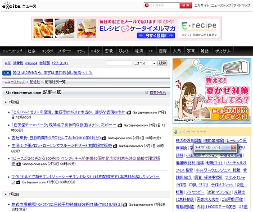Image resolution: width=253 pixels, height=212 pixels.
Task: Open the ケンタッキー 創業40周年 article
Action: pyautogui.click(x=85, y=159)
